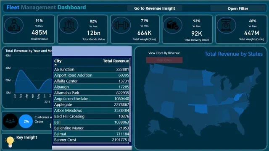
Task: Select the Airport Road Addition row
Action: pos(92,75)
